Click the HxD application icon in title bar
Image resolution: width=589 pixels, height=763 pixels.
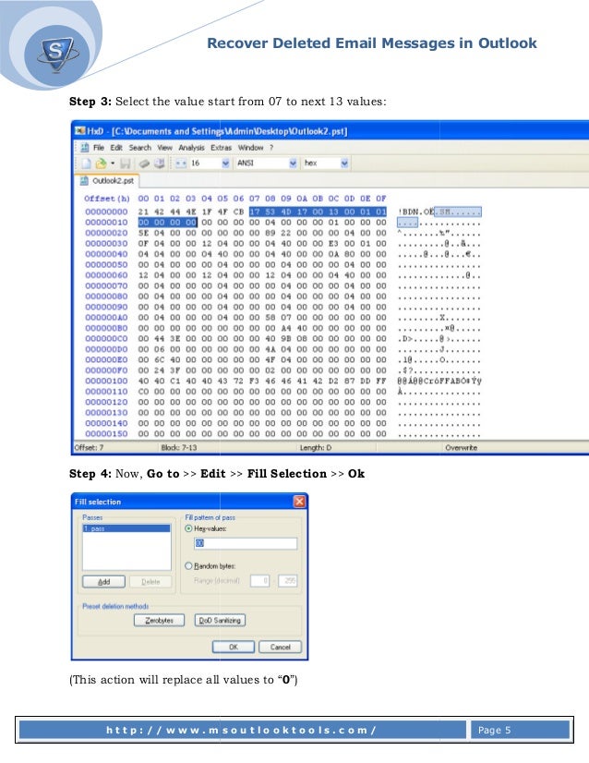[x=79, y=131]
